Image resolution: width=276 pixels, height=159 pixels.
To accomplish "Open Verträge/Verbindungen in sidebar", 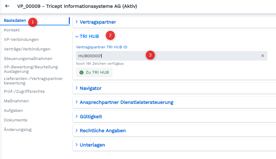I will [27, 49].
